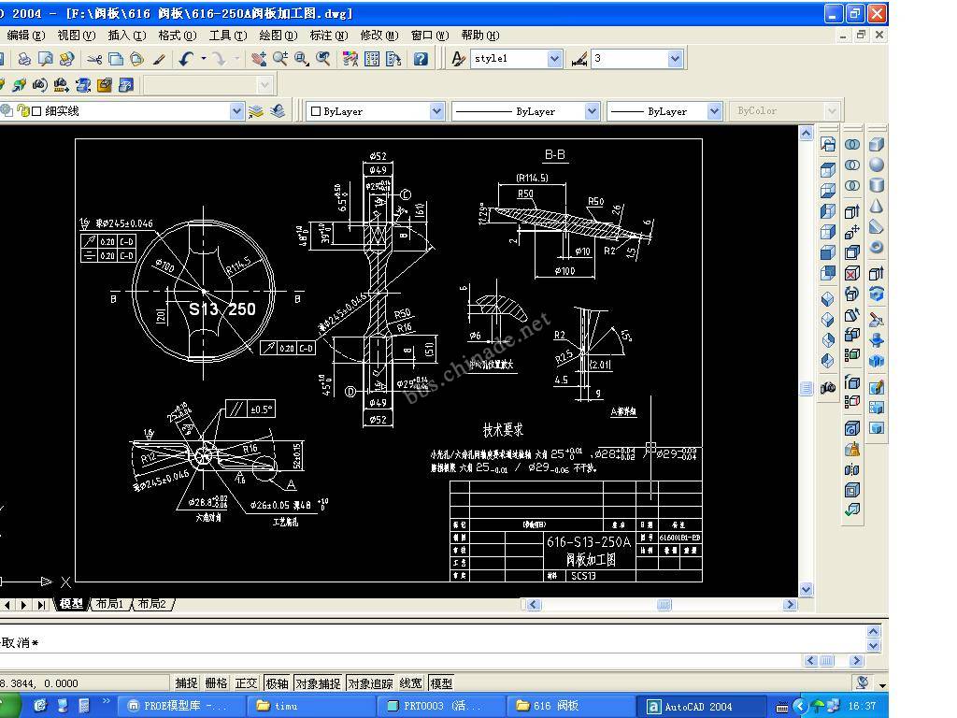Switch to the 布局1 layout tab
This screenshot has height=718, width=957.
(109, 605)
